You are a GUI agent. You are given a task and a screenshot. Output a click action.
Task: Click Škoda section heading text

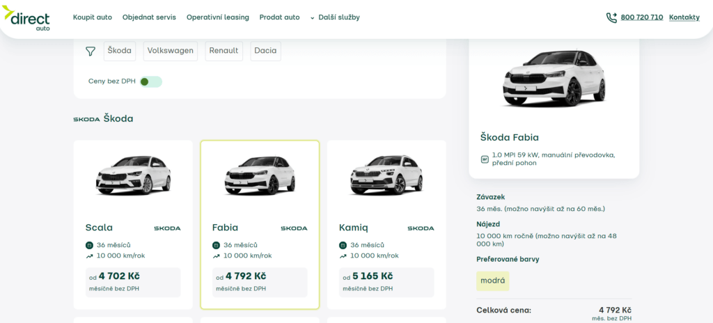(118, 119)
